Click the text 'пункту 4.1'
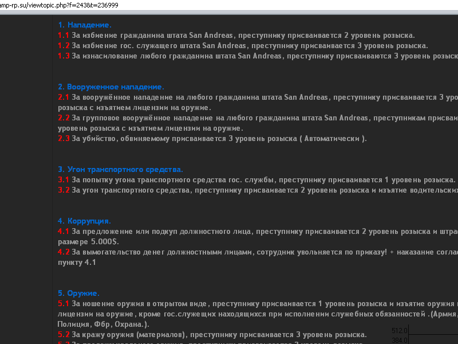 point(77,263)
